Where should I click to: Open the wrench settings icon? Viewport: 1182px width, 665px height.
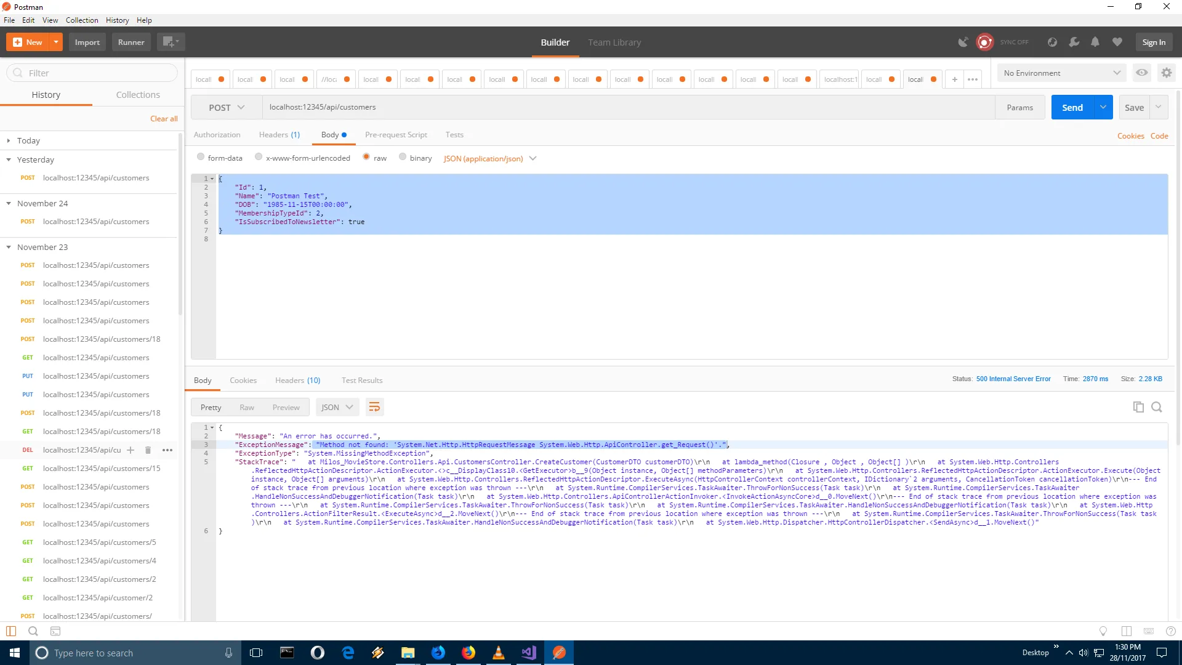[1074, 42]
